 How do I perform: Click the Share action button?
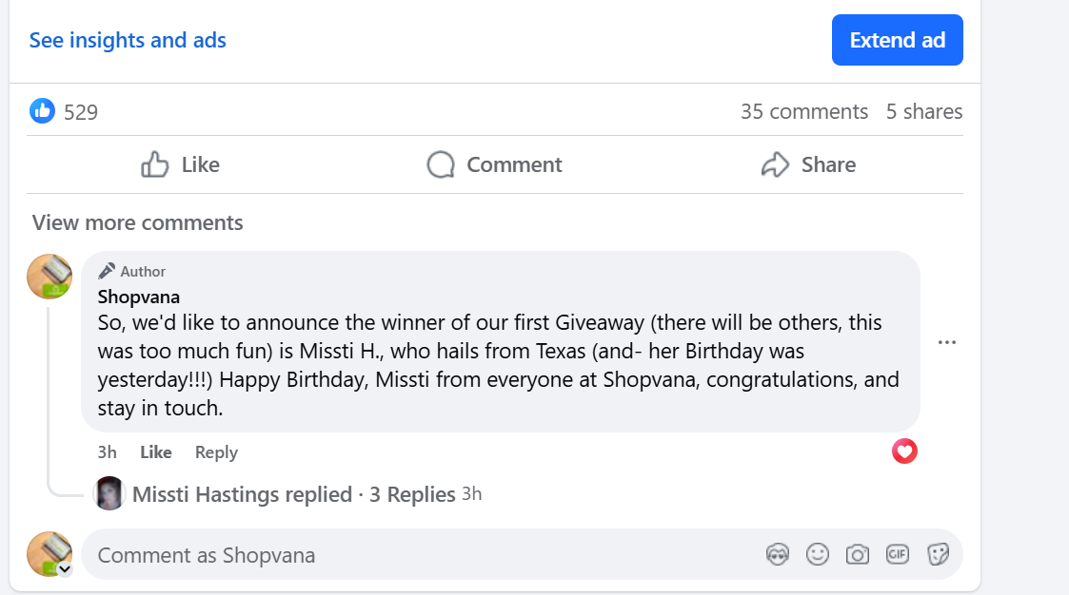click(x=809, y=164)
